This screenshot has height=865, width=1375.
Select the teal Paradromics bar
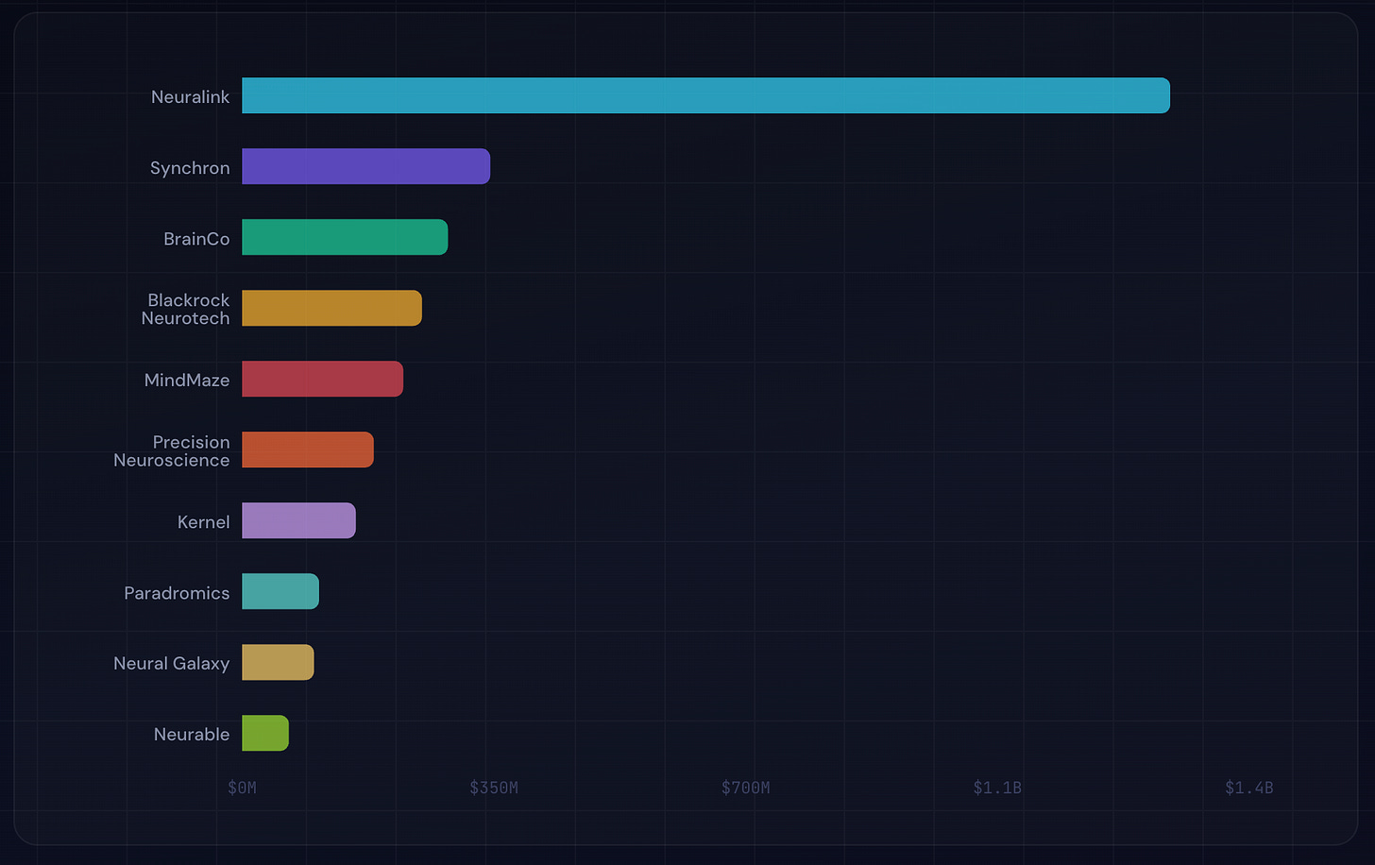click(x=280, y=591)
